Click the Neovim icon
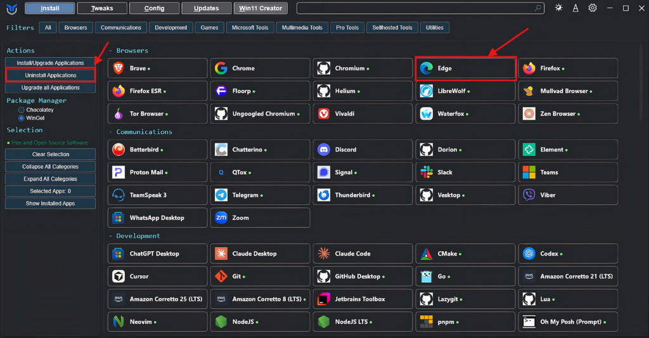The width and height of the screenshot is (649, 338). (x=119, y=322)
